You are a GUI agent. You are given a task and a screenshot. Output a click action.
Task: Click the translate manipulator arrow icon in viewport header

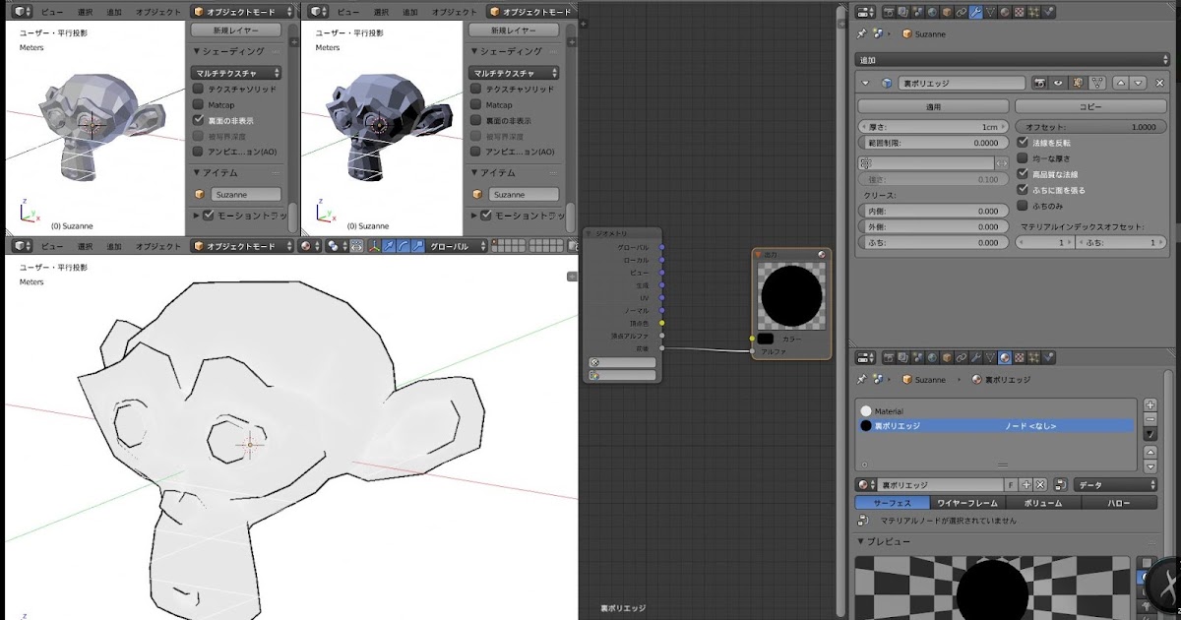point(390,246)
